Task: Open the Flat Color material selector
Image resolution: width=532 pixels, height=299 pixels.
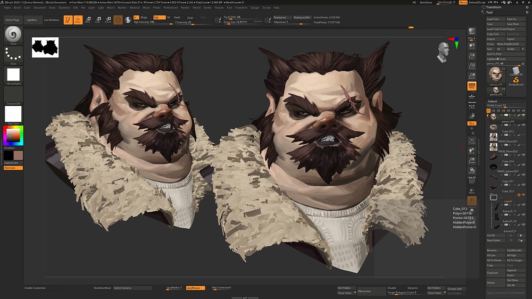Action: tap(13, 115)
